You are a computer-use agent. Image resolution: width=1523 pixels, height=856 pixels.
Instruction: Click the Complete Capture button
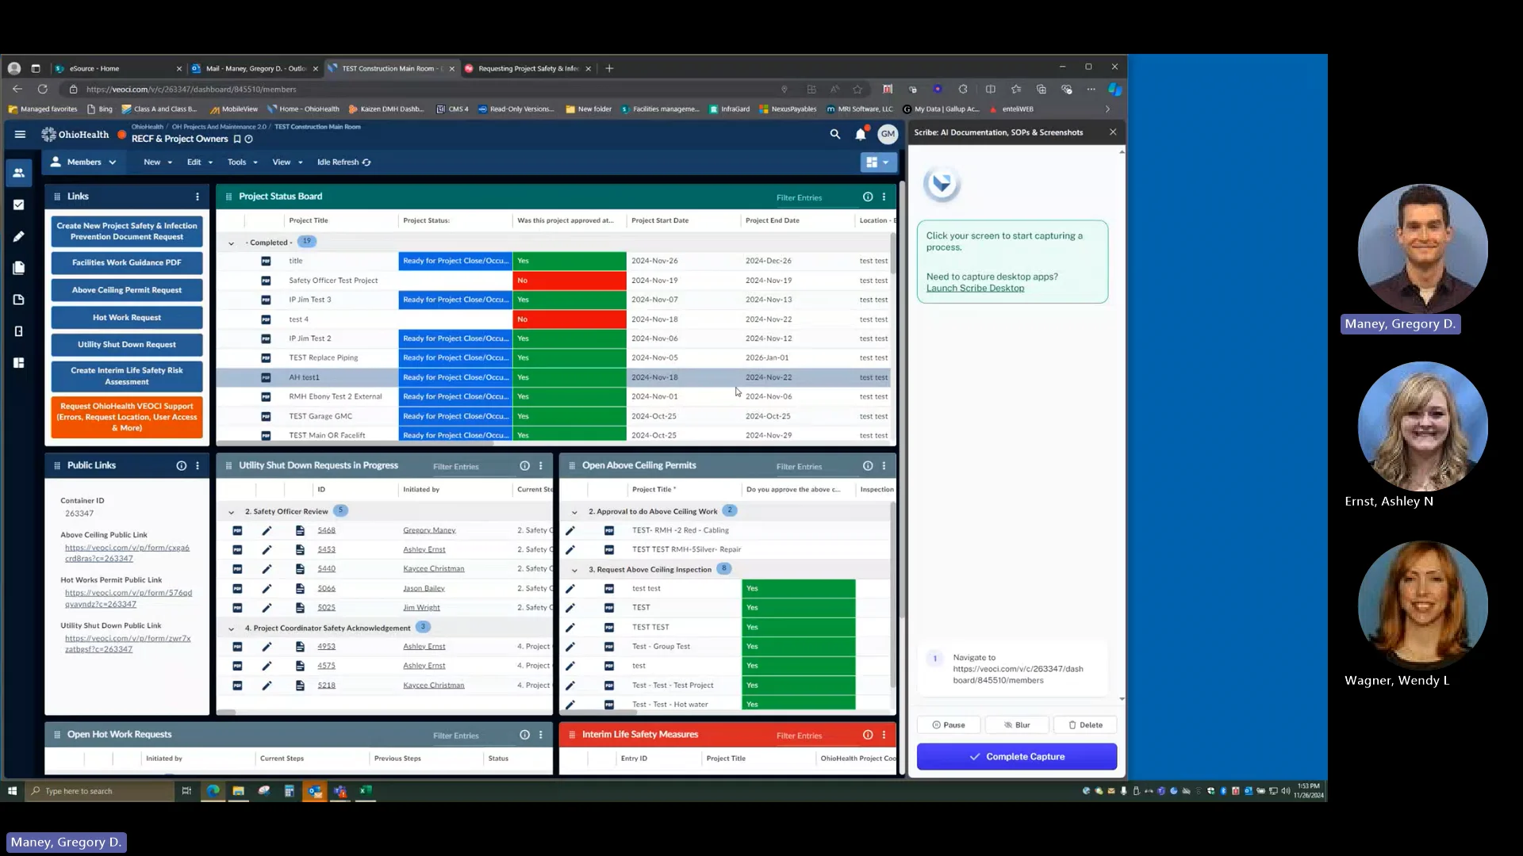(1016, 757)
